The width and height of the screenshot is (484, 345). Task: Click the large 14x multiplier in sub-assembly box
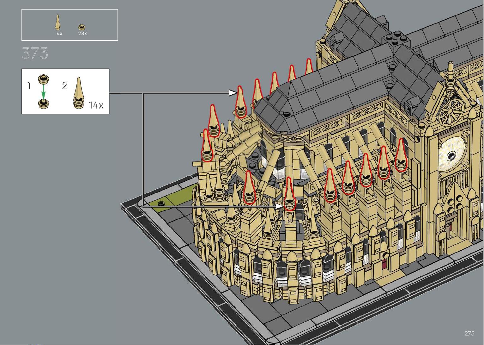[x=96, y=105]
